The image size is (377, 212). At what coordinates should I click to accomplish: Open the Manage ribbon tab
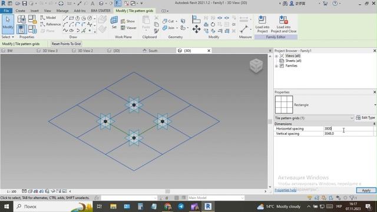coord(62,11)
